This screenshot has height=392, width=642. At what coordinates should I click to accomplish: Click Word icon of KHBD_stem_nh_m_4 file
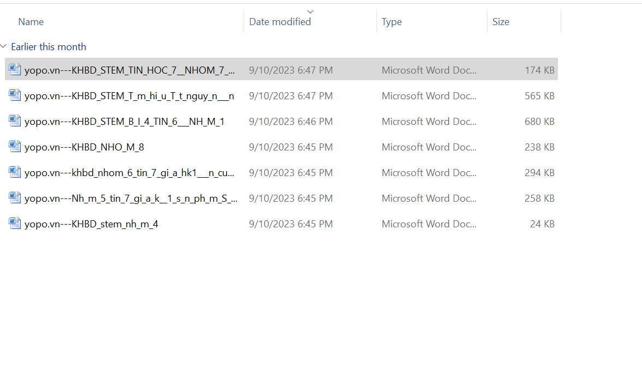15,224
